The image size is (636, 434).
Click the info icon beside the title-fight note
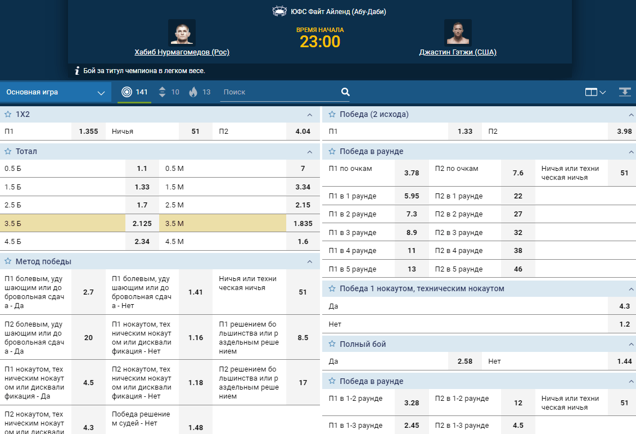coord(77,71)
